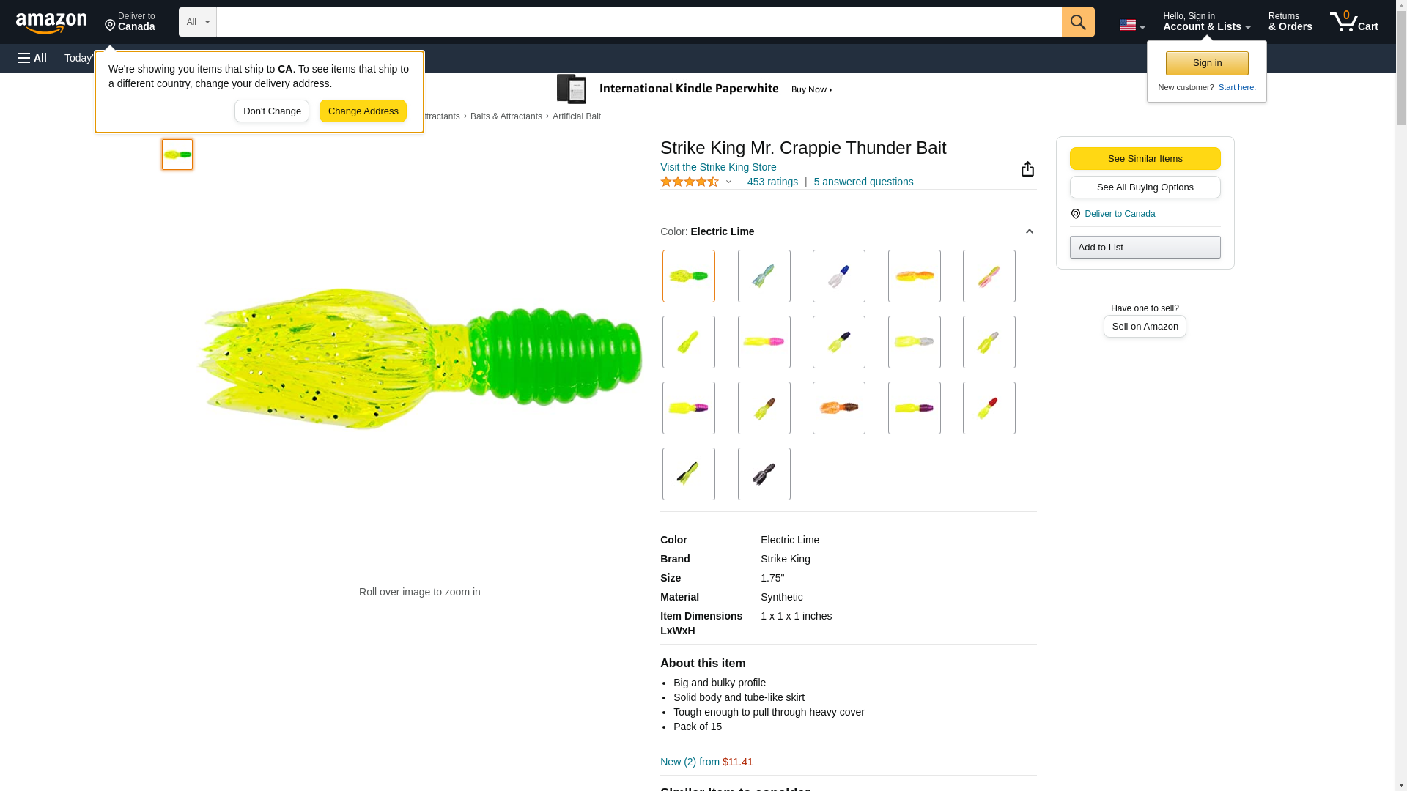Click Change Address button
The height and width of the screenshot is (791, 1407).
(x=363, y=111)
